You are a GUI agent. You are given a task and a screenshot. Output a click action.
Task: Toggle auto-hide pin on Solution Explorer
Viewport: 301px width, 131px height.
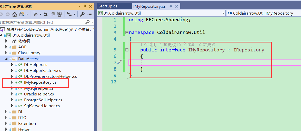pos(85,6)
